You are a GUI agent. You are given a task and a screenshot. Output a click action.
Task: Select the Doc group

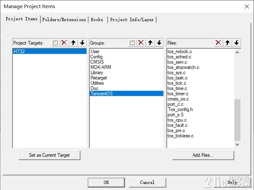(126, 88)
